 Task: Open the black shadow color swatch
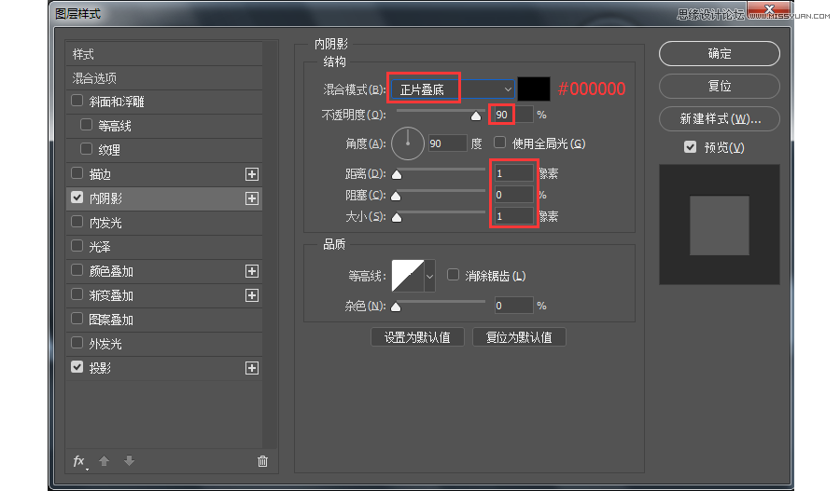534,89
